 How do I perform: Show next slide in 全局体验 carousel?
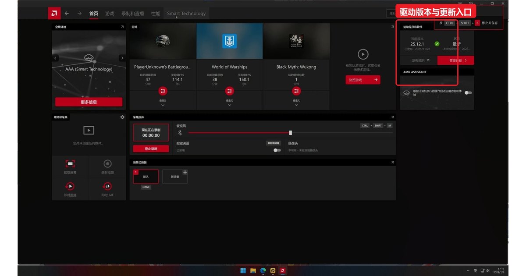tap(122, 58)
